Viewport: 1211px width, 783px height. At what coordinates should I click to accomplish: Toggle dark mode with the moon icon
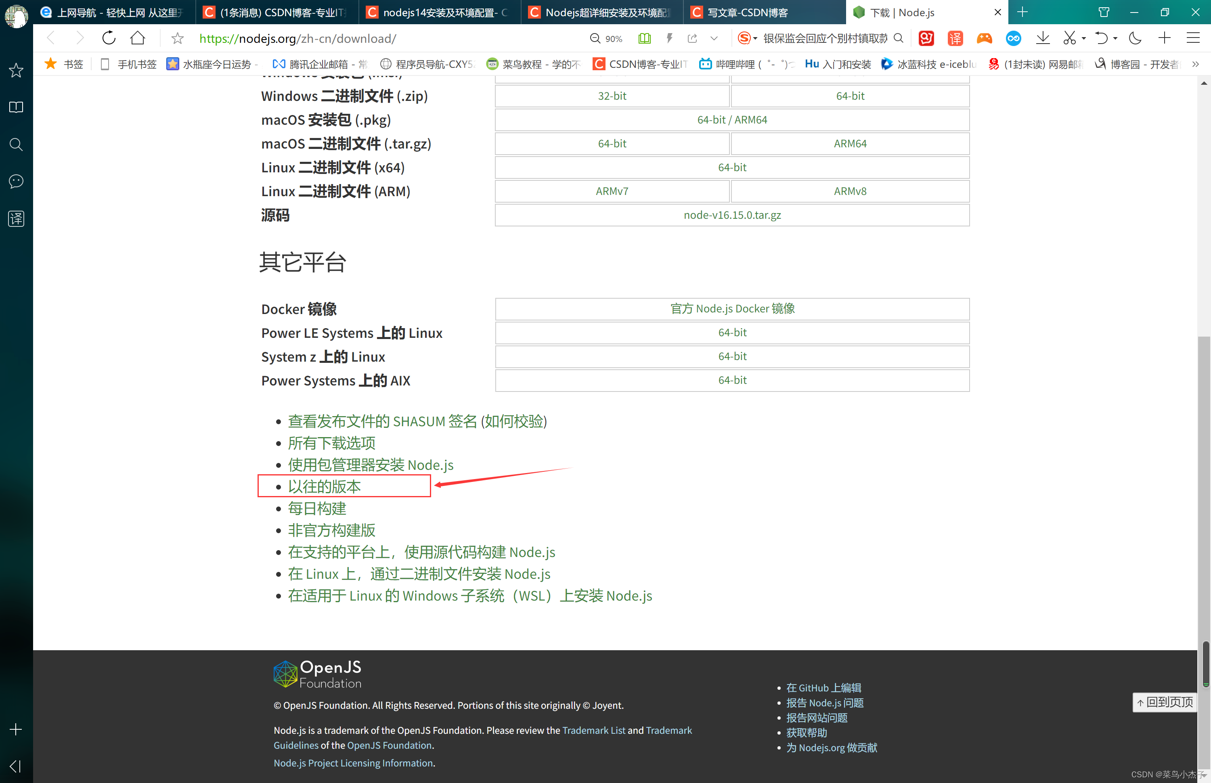[x=1135, y=38]
